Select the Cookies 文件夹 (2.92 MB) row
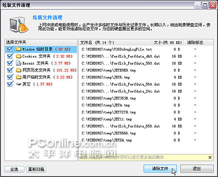218x177 pixels. [x=41, y=56]
